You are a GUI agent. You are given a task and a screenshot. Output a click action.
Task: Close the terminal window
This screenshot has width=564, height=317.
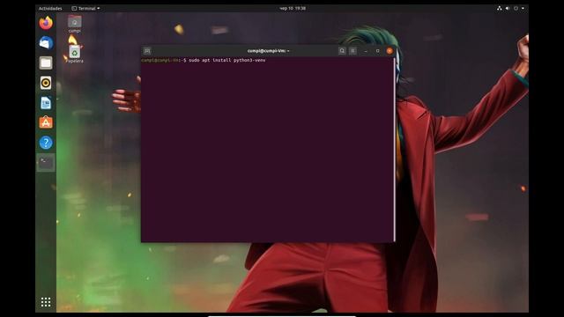tap(390, 51)
